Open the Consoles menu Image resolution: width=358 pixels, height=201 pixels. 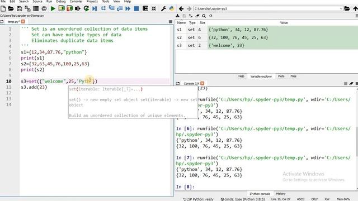[x=76, y=1]
